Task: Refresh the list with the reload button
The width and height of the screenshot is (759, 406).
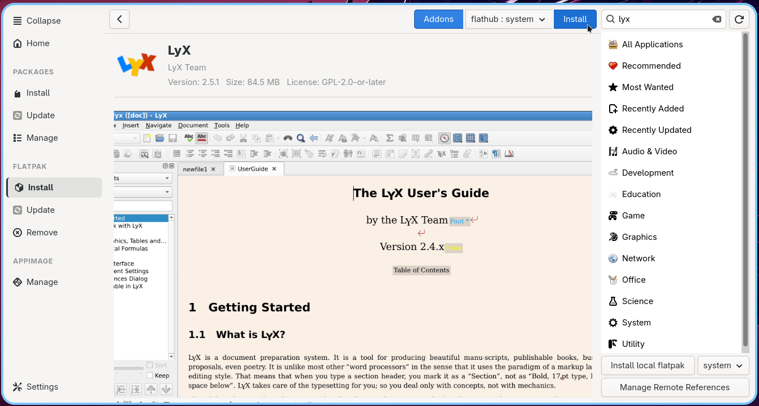Action: (739, 19)
